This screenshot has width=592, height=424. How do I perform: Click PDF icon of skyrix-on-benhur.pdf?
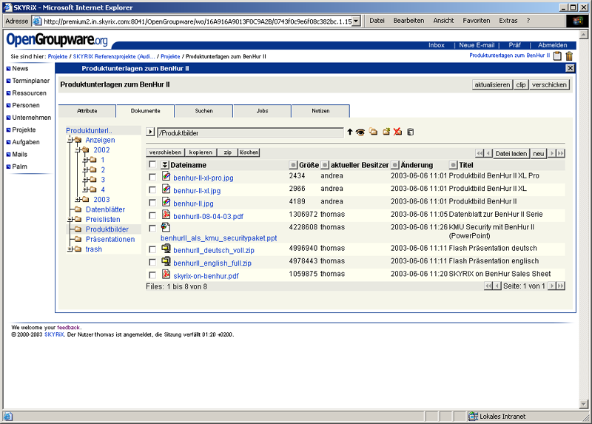coord(166,274)
